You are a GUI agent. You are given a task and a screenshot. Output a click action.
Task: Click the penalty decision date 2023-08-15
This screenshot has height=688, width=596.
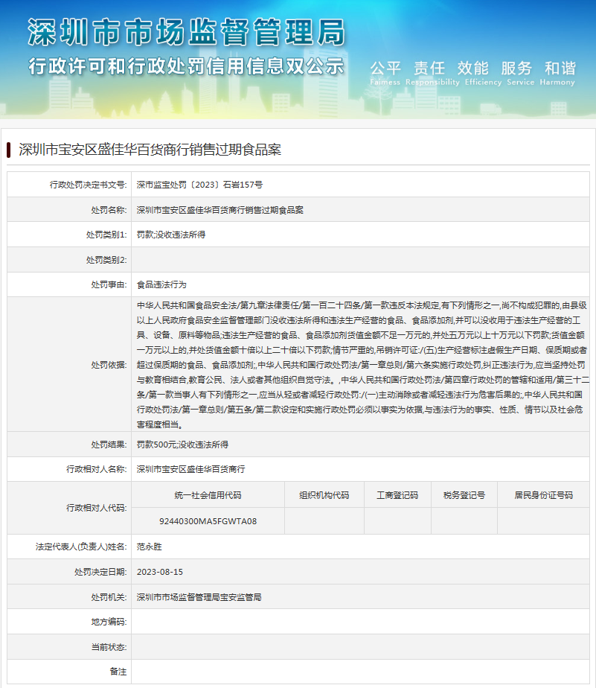159,572
